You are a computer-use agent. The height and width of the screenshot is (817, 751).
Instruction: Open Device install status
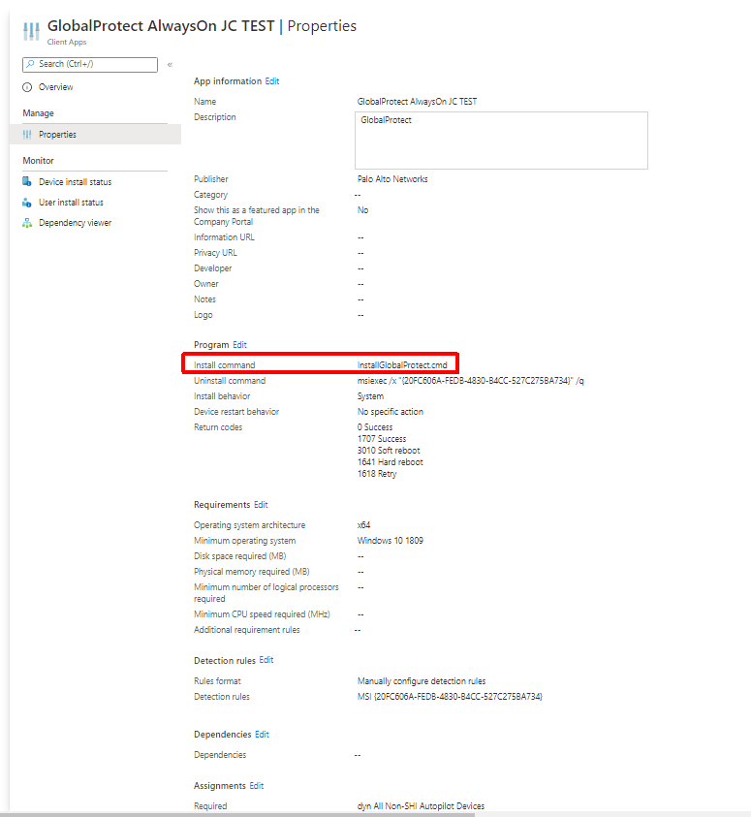pos(75,182)
